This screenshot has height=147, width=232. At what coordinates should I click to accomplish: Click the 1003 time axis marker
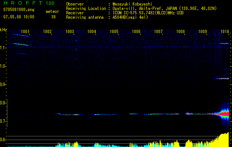[x=70, y=32]
